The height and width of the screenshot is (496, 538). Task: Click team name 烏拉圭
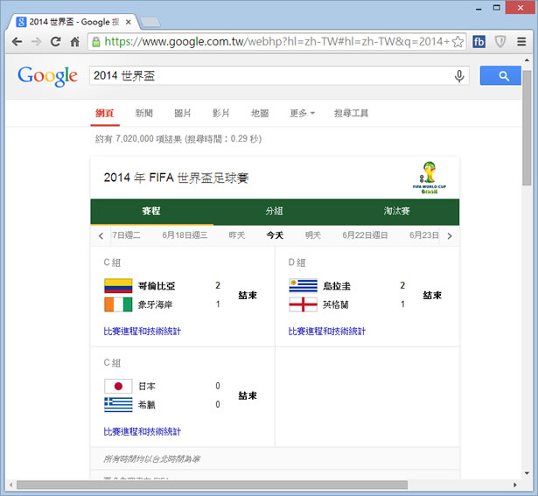(x=337, y=286)
